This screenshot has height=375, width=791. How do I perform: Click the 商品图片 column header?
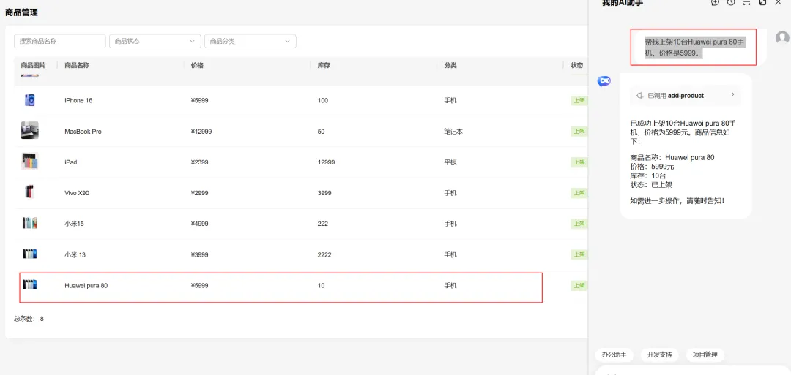point(33,66)
